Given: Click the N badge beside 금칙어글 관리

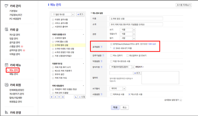Looking at the screenshot, I should 24,50.
